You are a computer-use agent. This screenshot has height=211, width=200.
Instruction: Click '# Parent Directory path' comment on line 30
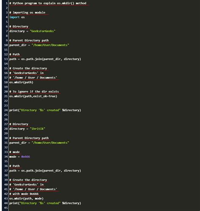click(x=29, y=138)
